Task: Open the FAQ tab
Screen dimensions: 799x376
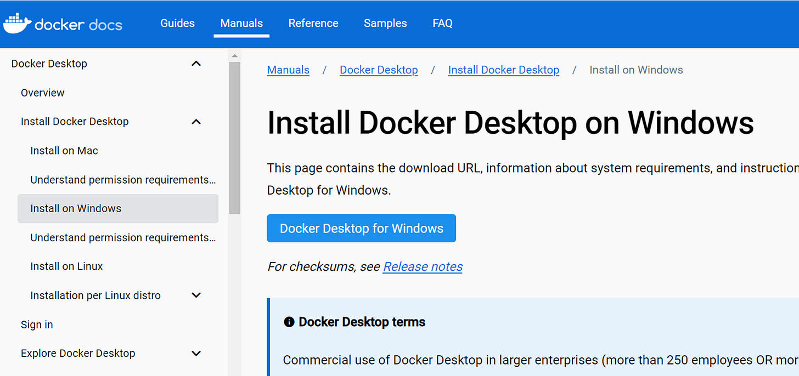Action: click(442, 23)
